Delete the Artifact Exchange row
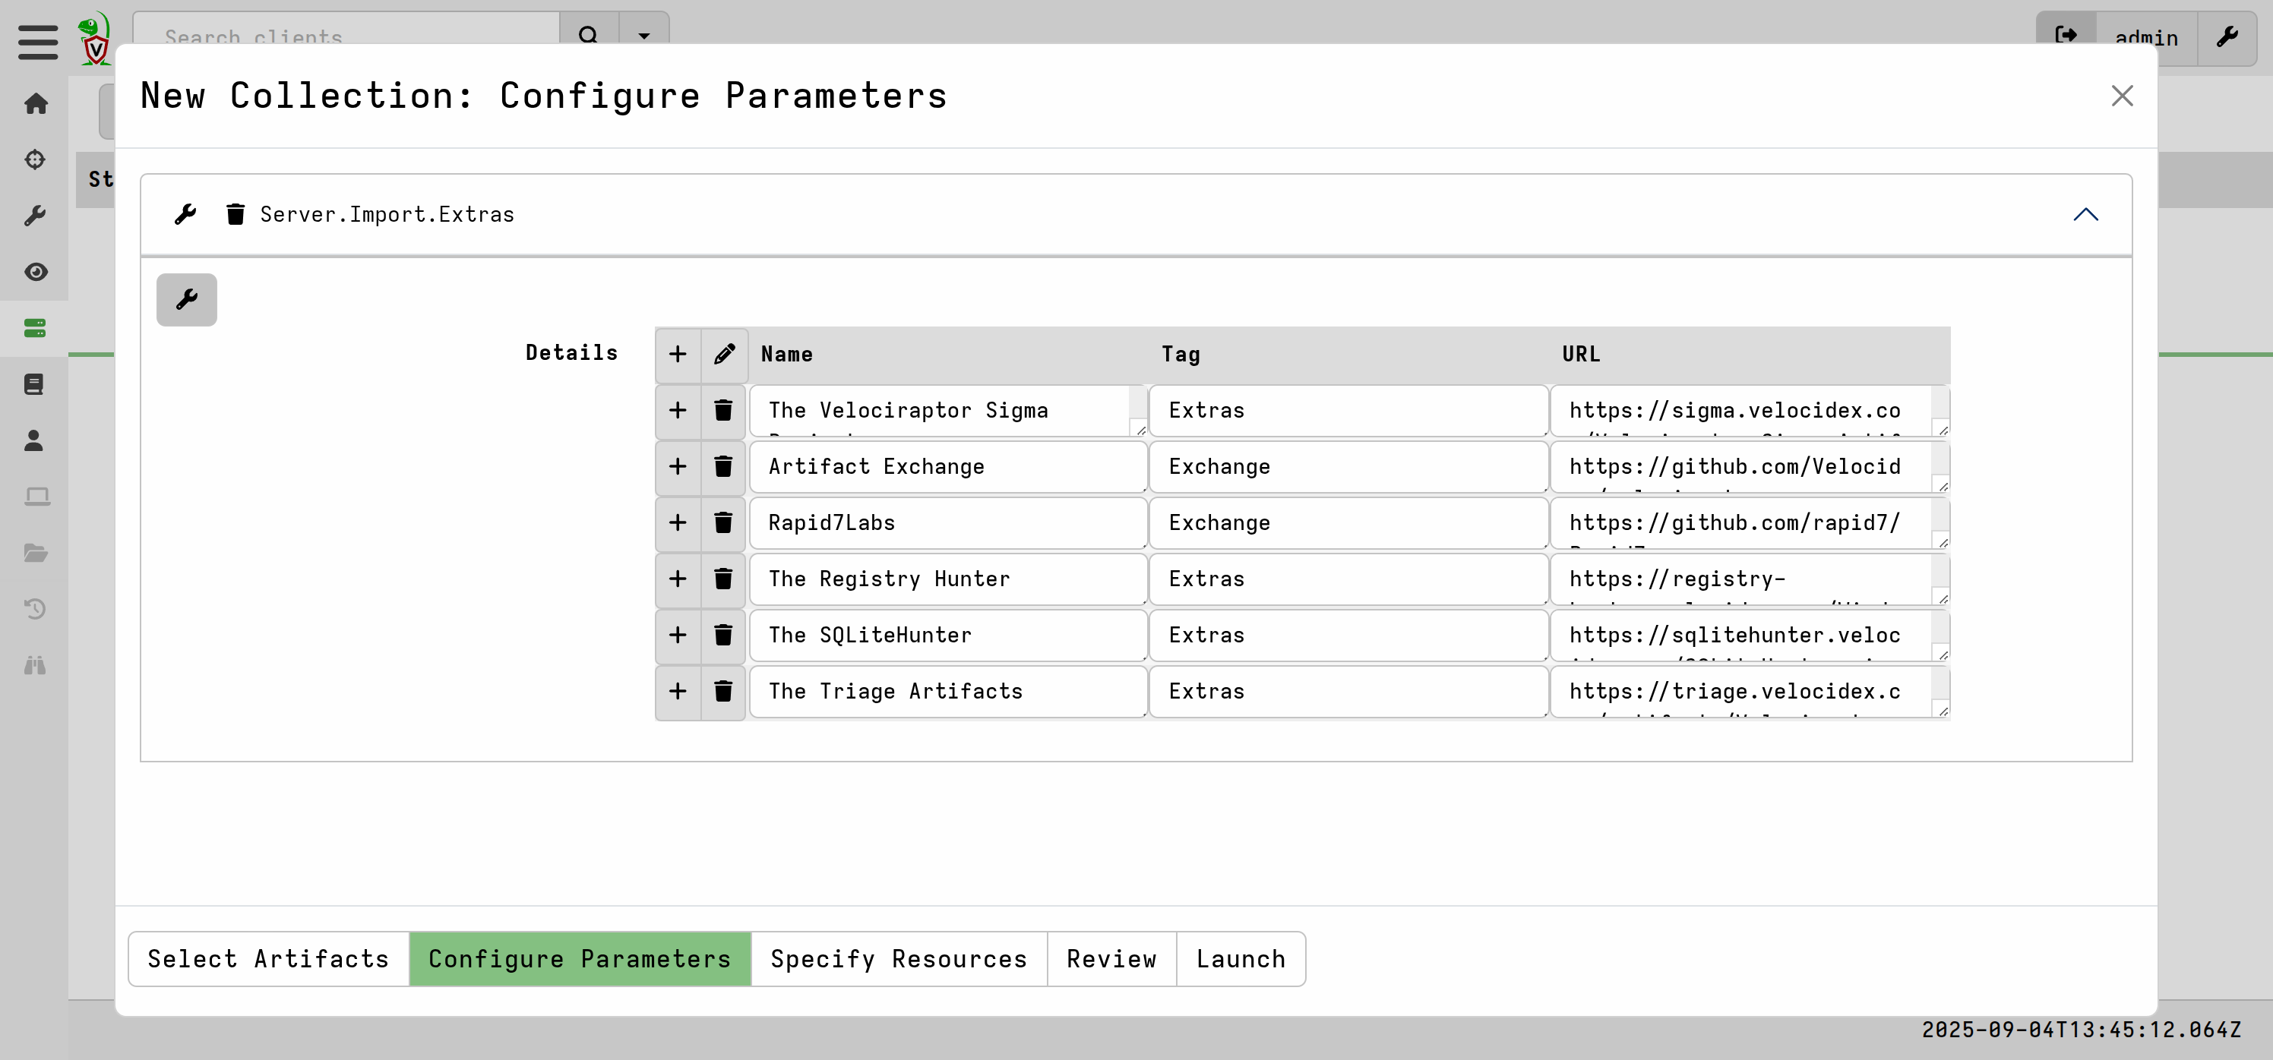This screenshot has width=2273, height=1060. point(722,466)
